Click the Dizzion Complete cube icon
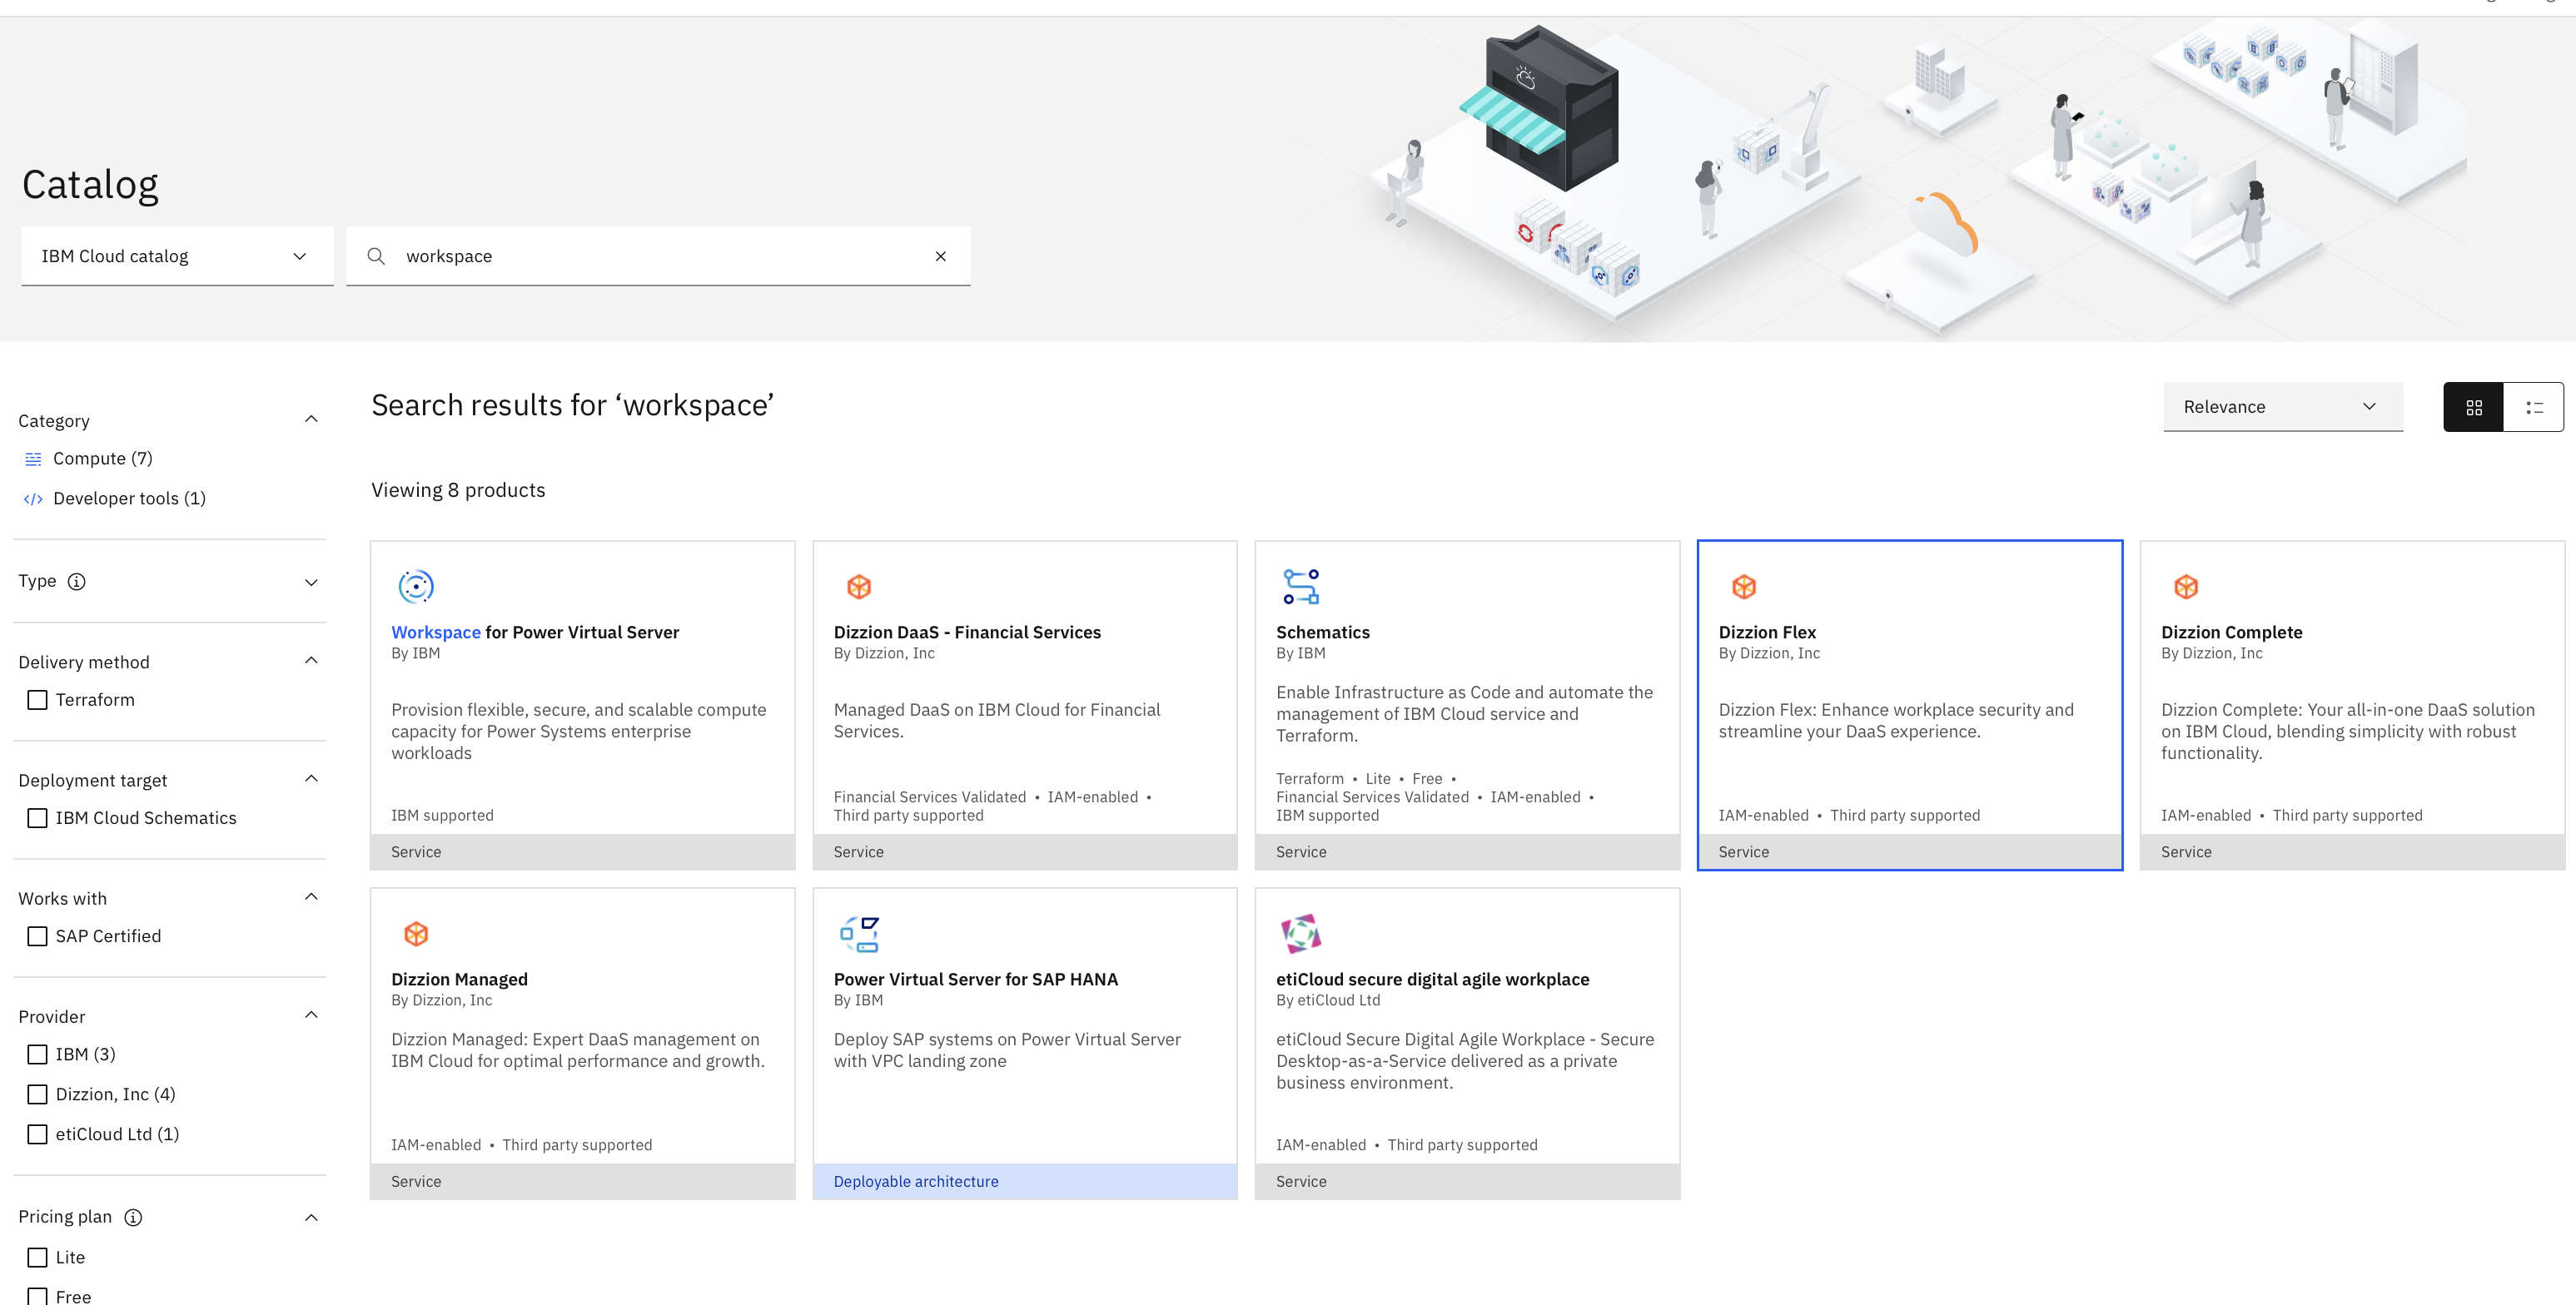 click(x=2186, y=586)
